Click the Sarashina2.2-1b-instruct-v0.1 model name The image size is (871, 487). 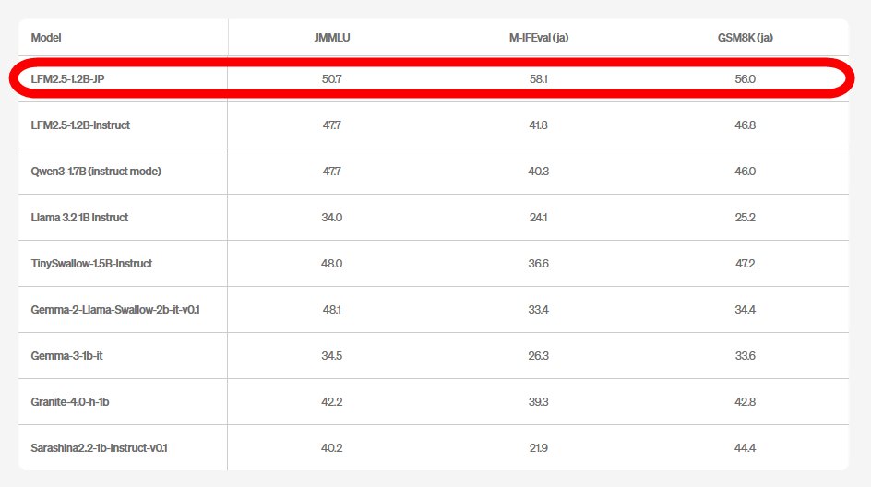[x=100, y=447]
